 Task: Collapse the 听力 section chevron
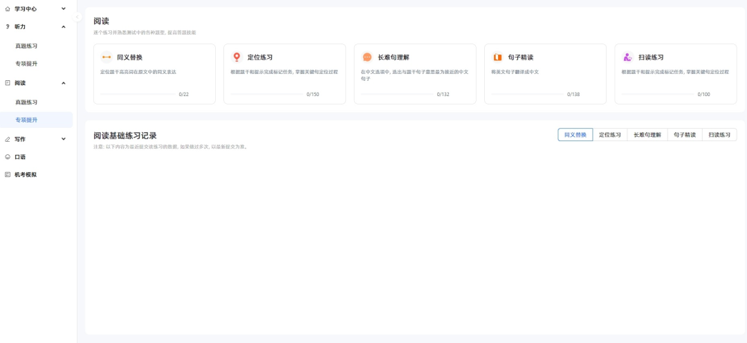coord(64,27)
